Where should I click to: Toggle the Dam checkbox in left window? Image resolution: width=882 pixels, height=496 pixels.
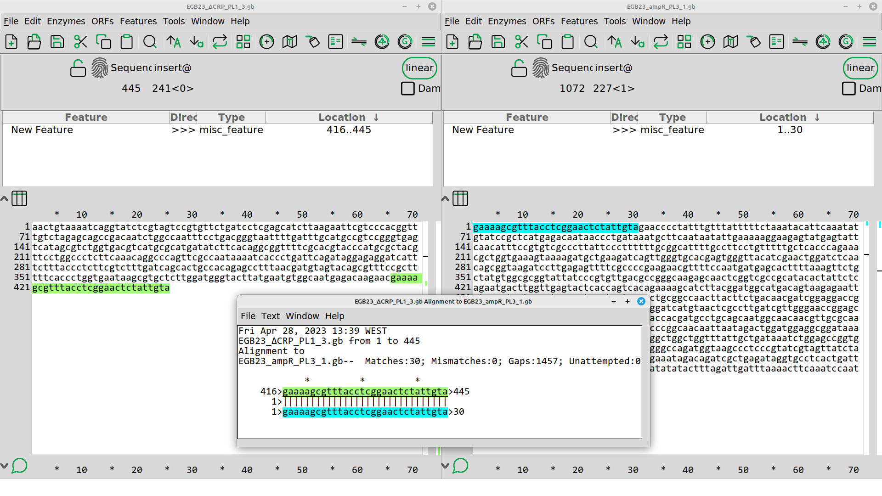407,88
